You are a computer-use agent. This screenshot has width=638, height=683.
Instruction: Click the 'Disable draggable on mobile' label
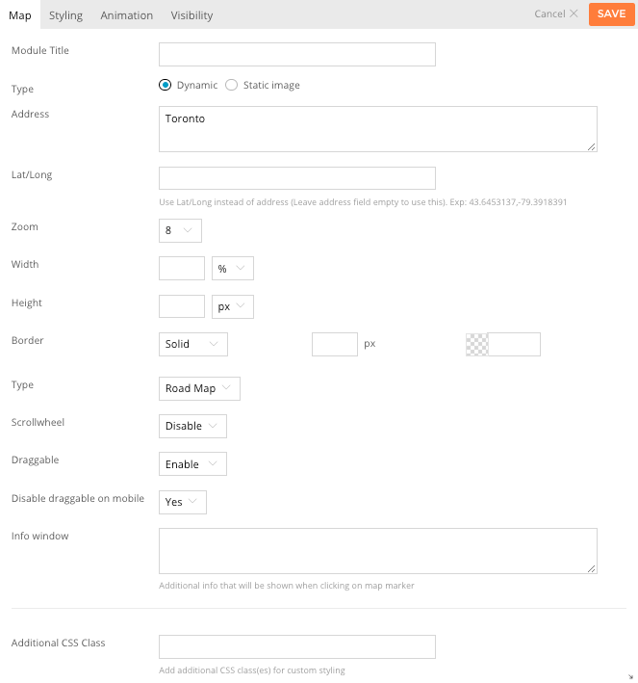(78, 498)
